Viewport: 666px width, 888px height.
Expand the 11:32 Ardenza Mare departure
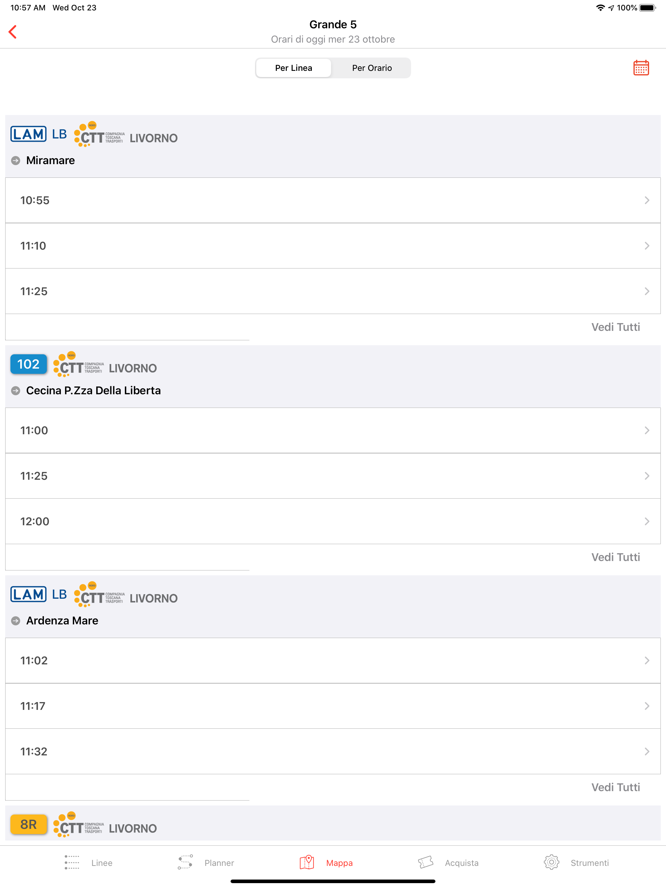[333, 751]
